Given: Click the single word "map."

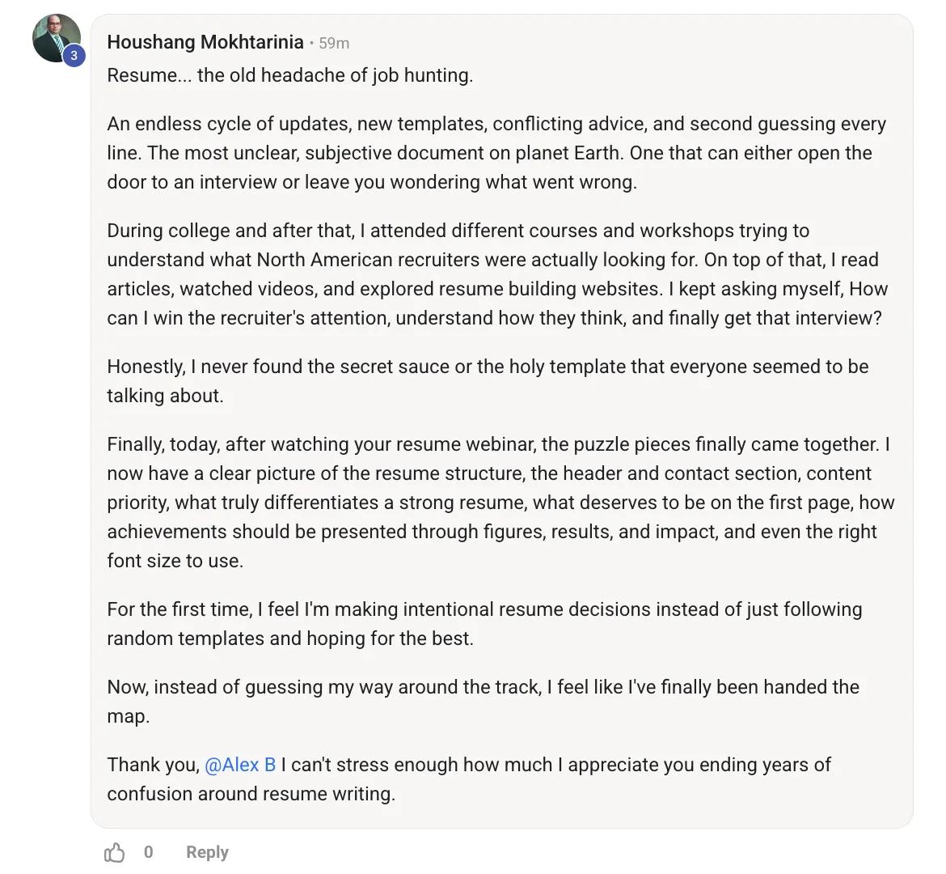Looking at the screenshot, I should pyautogui.click(x=128, y=716).
